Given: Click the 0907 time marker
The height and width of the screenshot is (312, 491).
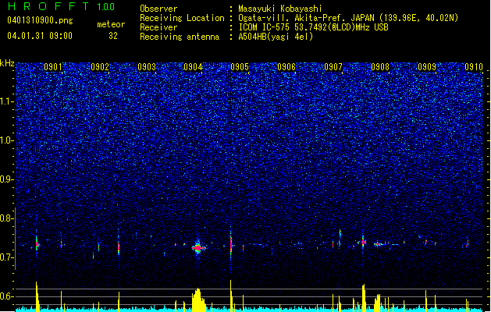Looking at the screenshot, I should pos(333,67).
